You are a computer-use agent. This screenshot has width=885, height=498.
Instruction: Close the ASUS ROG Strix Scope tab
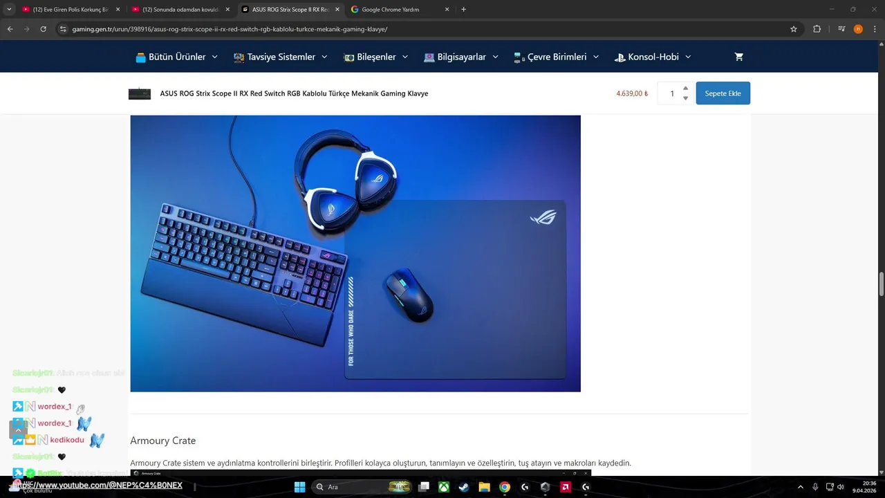[x=337, y=10]
